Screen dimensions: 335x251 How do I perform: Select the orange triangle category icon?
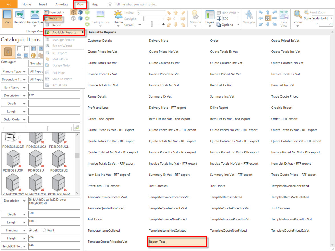tap(33, 56)
